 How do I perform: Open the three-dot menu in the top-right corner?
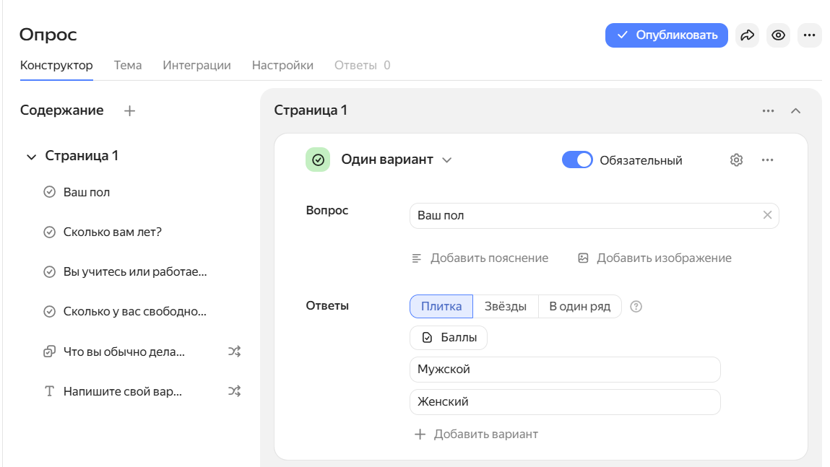coord(809,35)
